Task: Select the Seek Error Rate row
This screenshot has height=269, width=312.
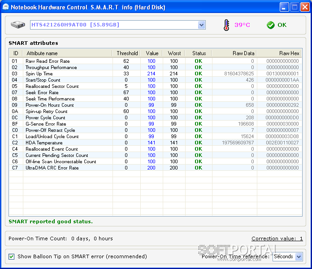Action: (156, 92)
